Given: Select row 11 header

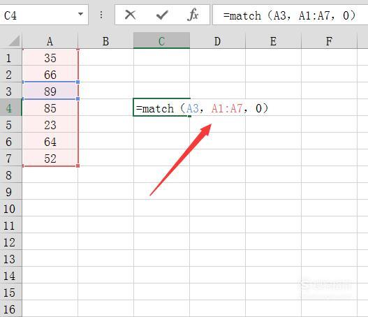Looking at the screenshot, I should pos(10,226).
